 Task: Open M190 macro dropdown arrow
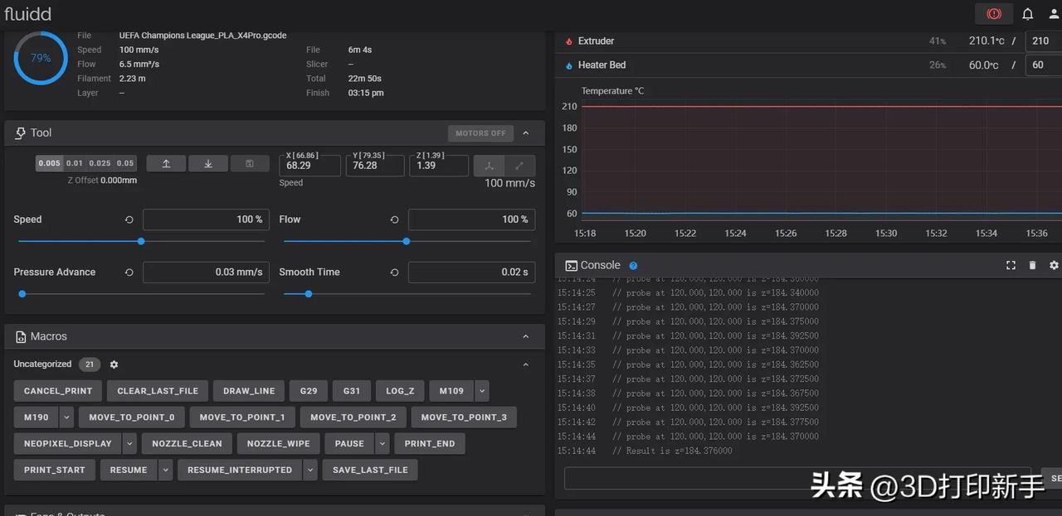(66, 417)
